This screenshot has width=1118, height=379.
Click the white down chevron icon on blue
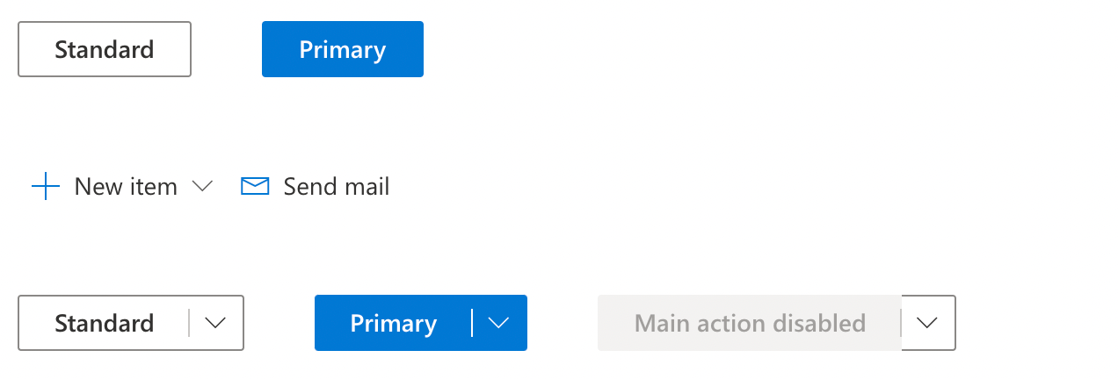[499, 323]
